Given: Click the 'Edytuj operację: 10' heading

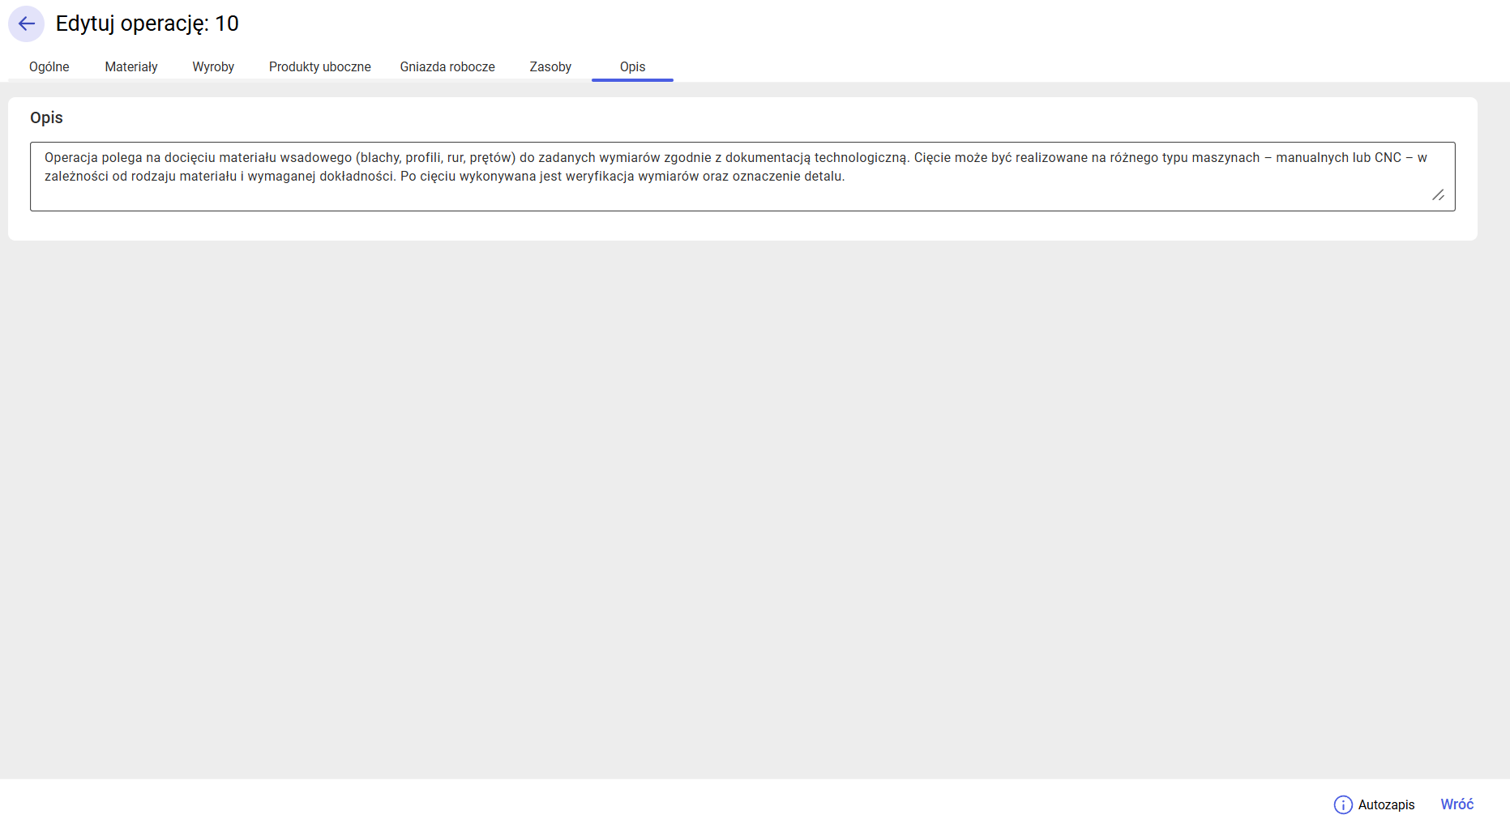Looking at the screenshot, I should 148,23.
